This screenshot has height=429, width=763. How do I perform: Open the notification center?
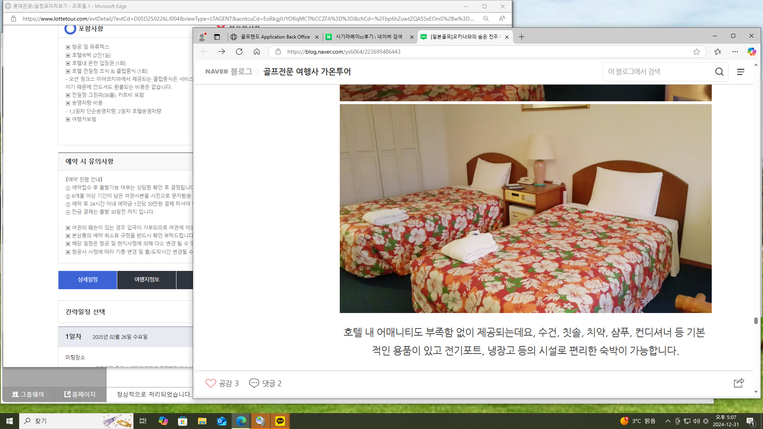(x=750, y=421)
